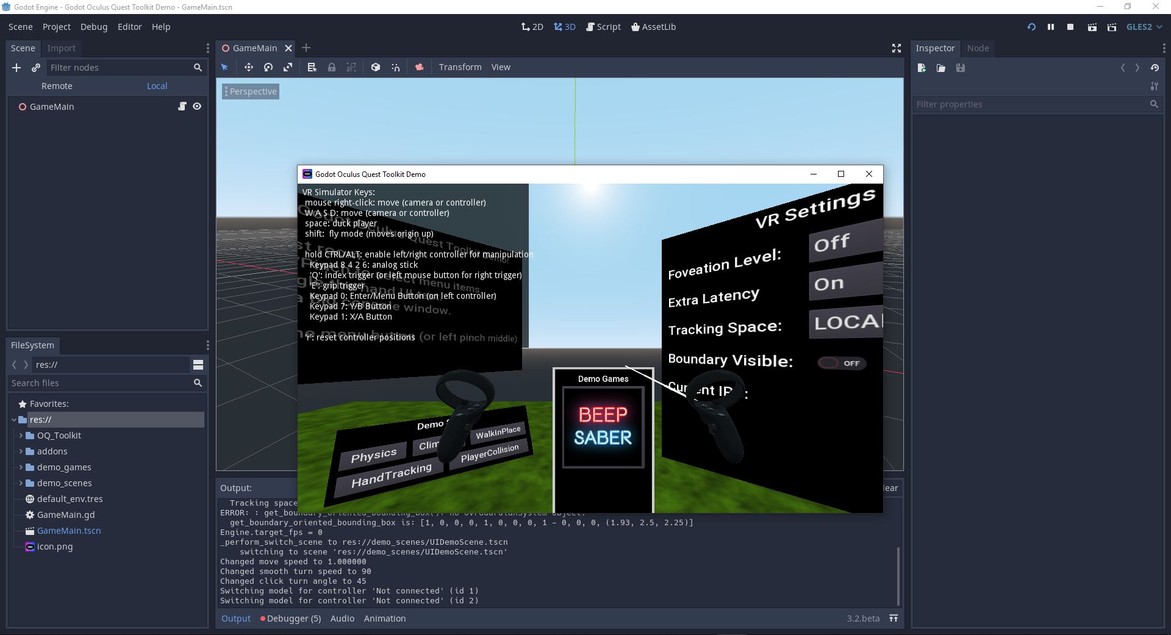Switch to 2D workspace
Image resolution: width=1171 pixels, height=635 pixels.
(532, 27)
